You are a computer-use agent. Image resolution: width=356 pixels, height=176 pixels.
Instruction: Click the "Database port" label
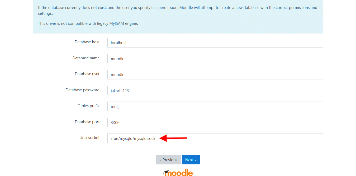[87, 122]
